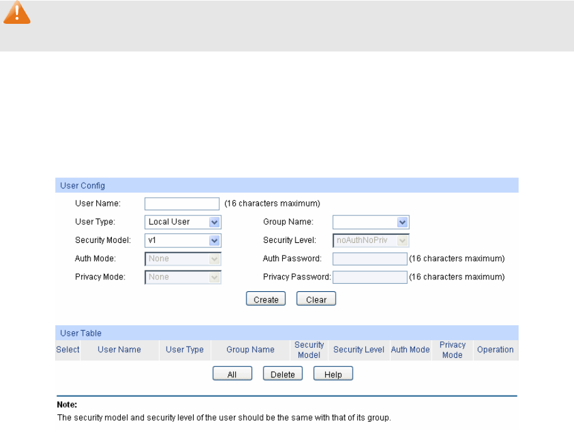This screenshot has width=574, height=430.
Task: Click the Help button
Action: coord(333,374)
